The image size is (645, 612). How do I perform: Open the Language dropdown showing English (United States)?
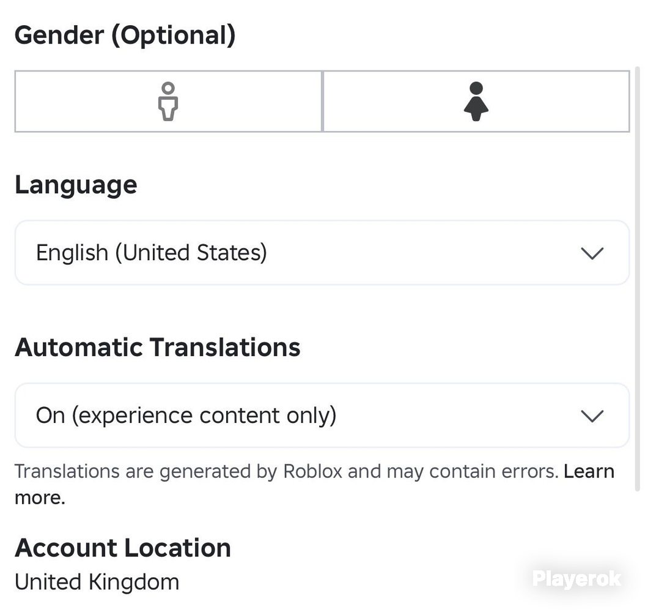click(322, 253)
